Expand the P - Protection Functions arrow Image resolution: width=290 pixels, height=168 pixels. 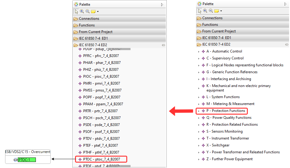199,111
